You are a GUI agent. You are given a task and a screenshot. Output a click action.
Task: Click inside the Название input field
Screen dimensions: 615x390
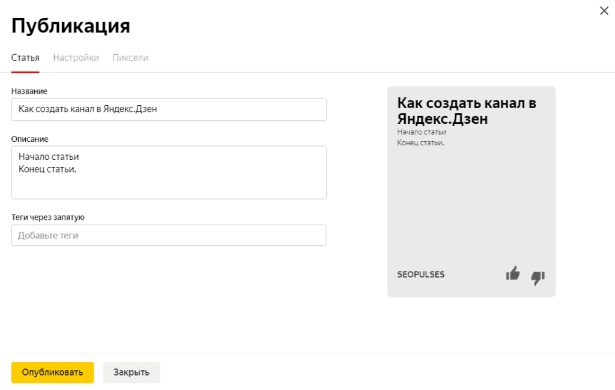pos(168,109)
